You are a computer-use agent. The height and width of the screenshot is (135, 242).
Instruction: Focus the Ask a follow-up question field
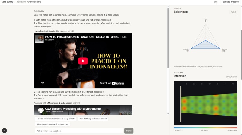click(79, 131)
